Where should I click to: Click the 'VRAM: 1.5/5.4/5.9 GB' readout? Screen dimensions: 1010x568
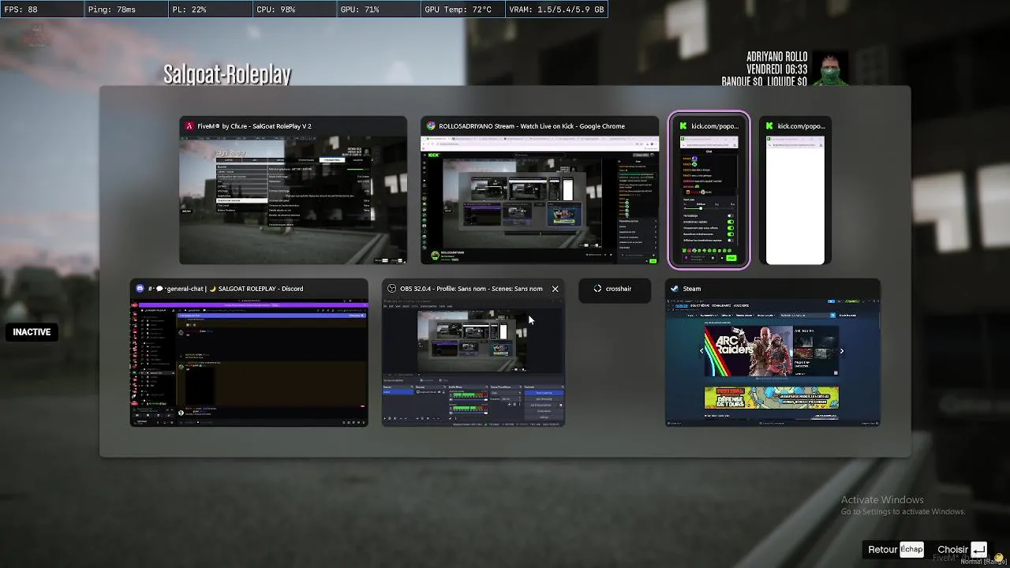558,9
